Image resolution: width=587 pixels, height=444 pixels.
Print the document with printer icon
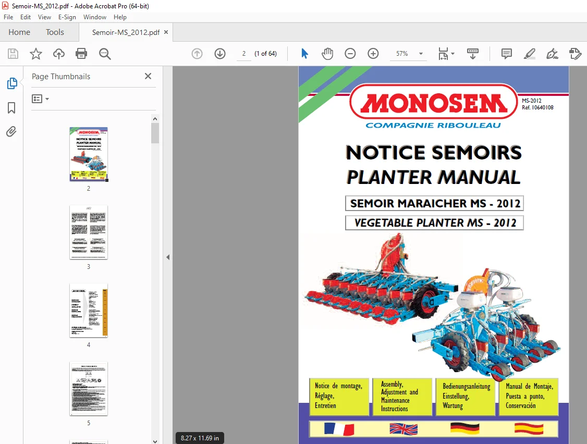[x=81, y=54]
